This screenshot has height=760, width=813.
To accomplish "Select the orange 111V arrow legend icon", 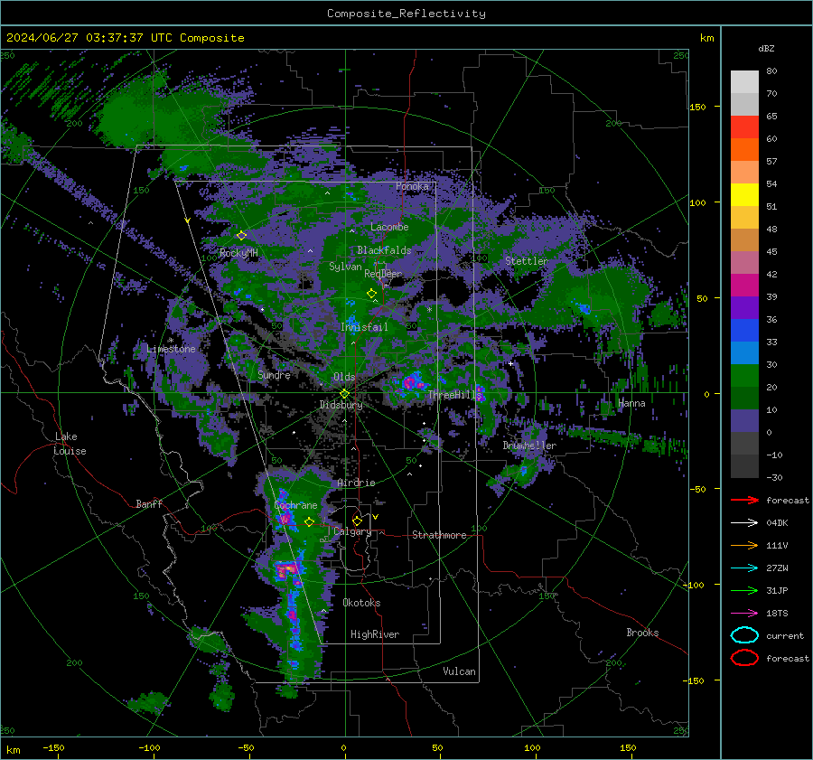I will [744, 545].
